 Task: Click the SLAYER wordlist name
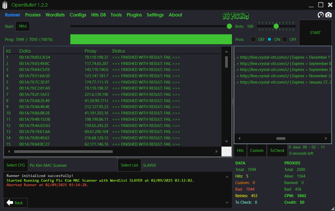click(149, 165)
